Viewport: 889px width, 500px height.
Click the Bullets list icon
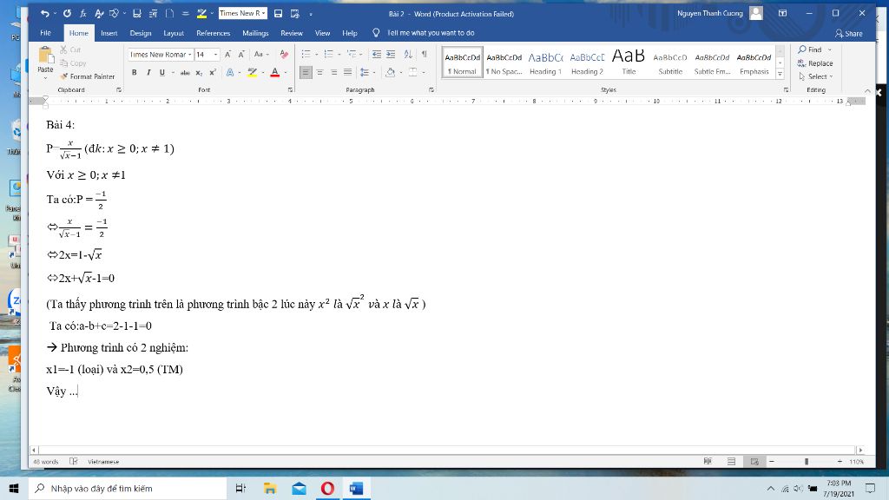click(x=306, y=55)
